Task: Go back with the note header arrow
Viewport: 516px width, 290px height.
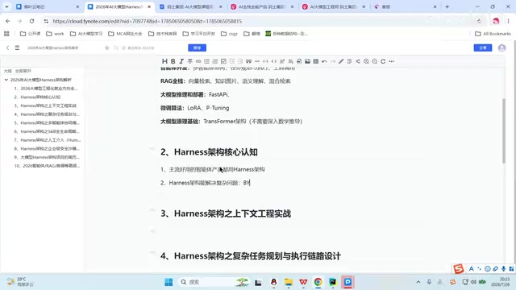Action: coord(7,48)
